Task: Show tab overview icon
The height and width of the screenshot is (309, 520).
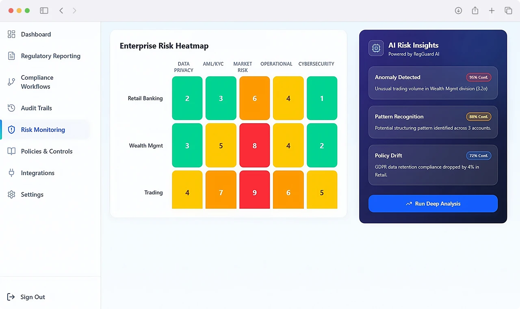Action: pos(508,11)
